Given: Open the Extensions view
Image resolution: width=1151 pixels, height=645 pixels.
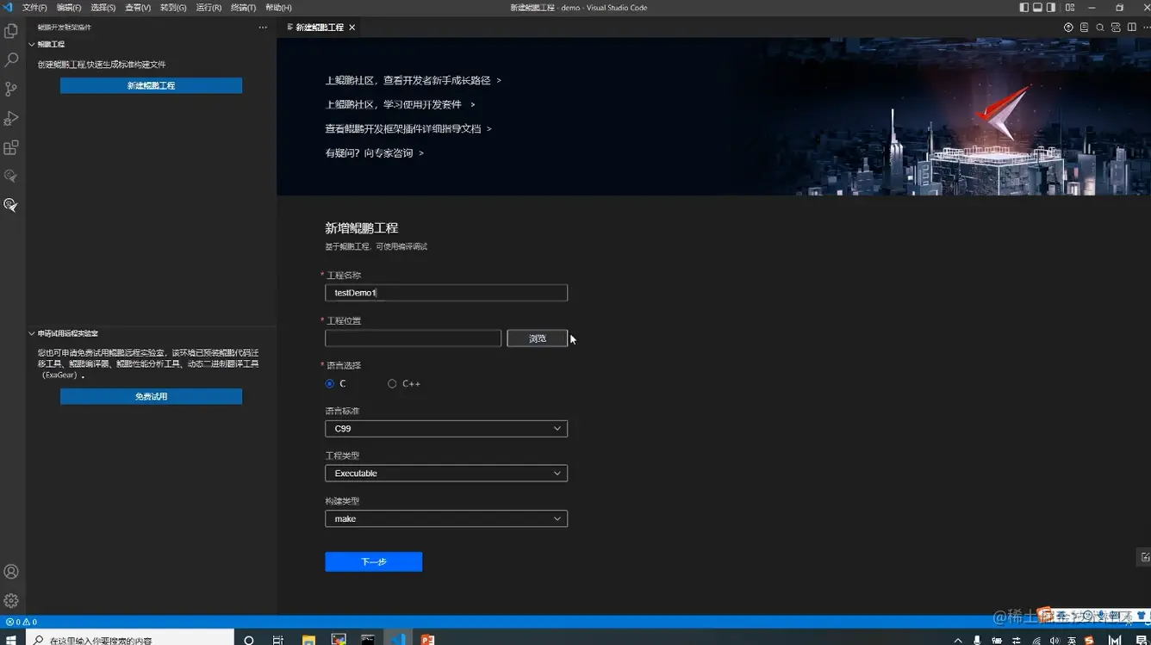Looking at the screenshot, I should click(x=11, y=147).
